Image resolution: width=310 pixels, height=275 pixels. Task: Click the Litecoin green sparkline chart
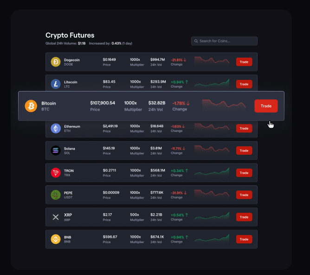pyautogui.click(x=212, y=84)
